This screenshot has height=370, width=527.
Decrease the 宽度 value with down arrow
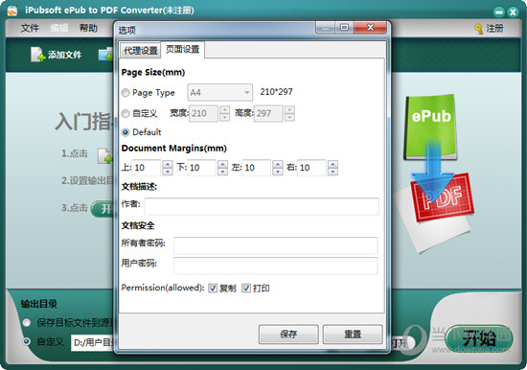click(224, 117)
